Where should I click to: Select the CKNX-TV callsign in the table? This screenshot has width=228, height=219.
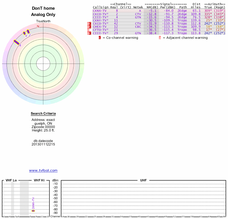99,11
